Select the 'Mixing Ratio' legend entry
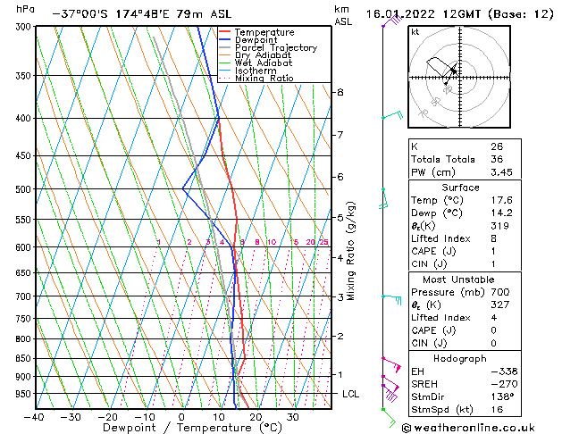The height and width of the screenshot is (434, 562). [264, 78]
